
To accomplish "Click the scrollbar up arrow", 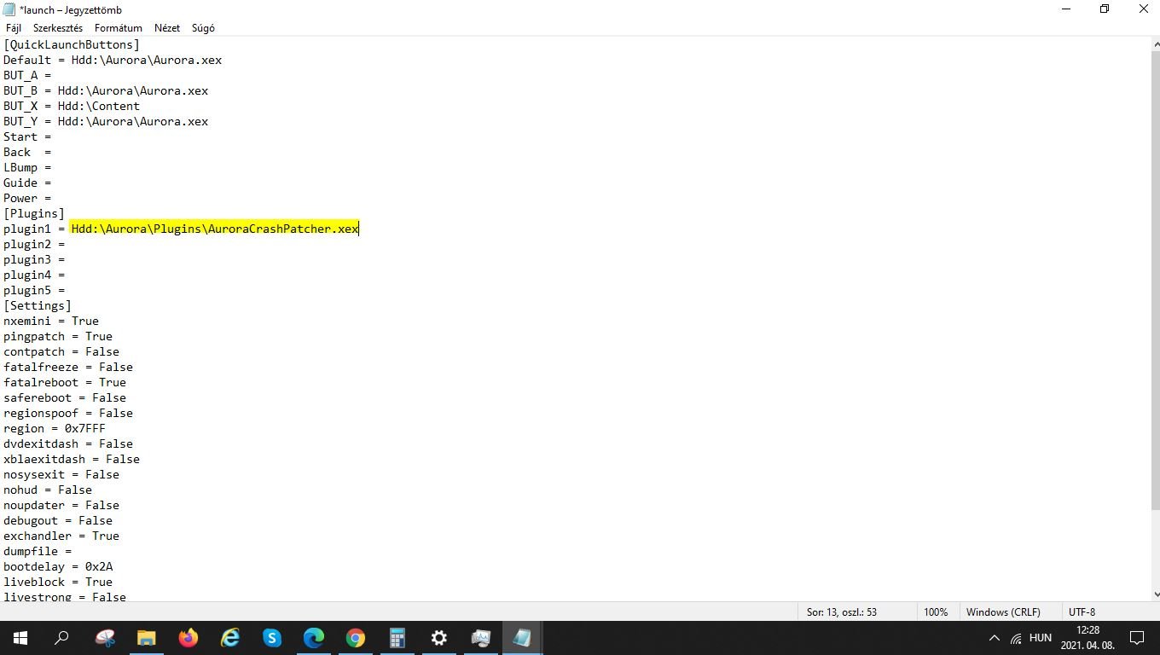I will [1156, 43].
